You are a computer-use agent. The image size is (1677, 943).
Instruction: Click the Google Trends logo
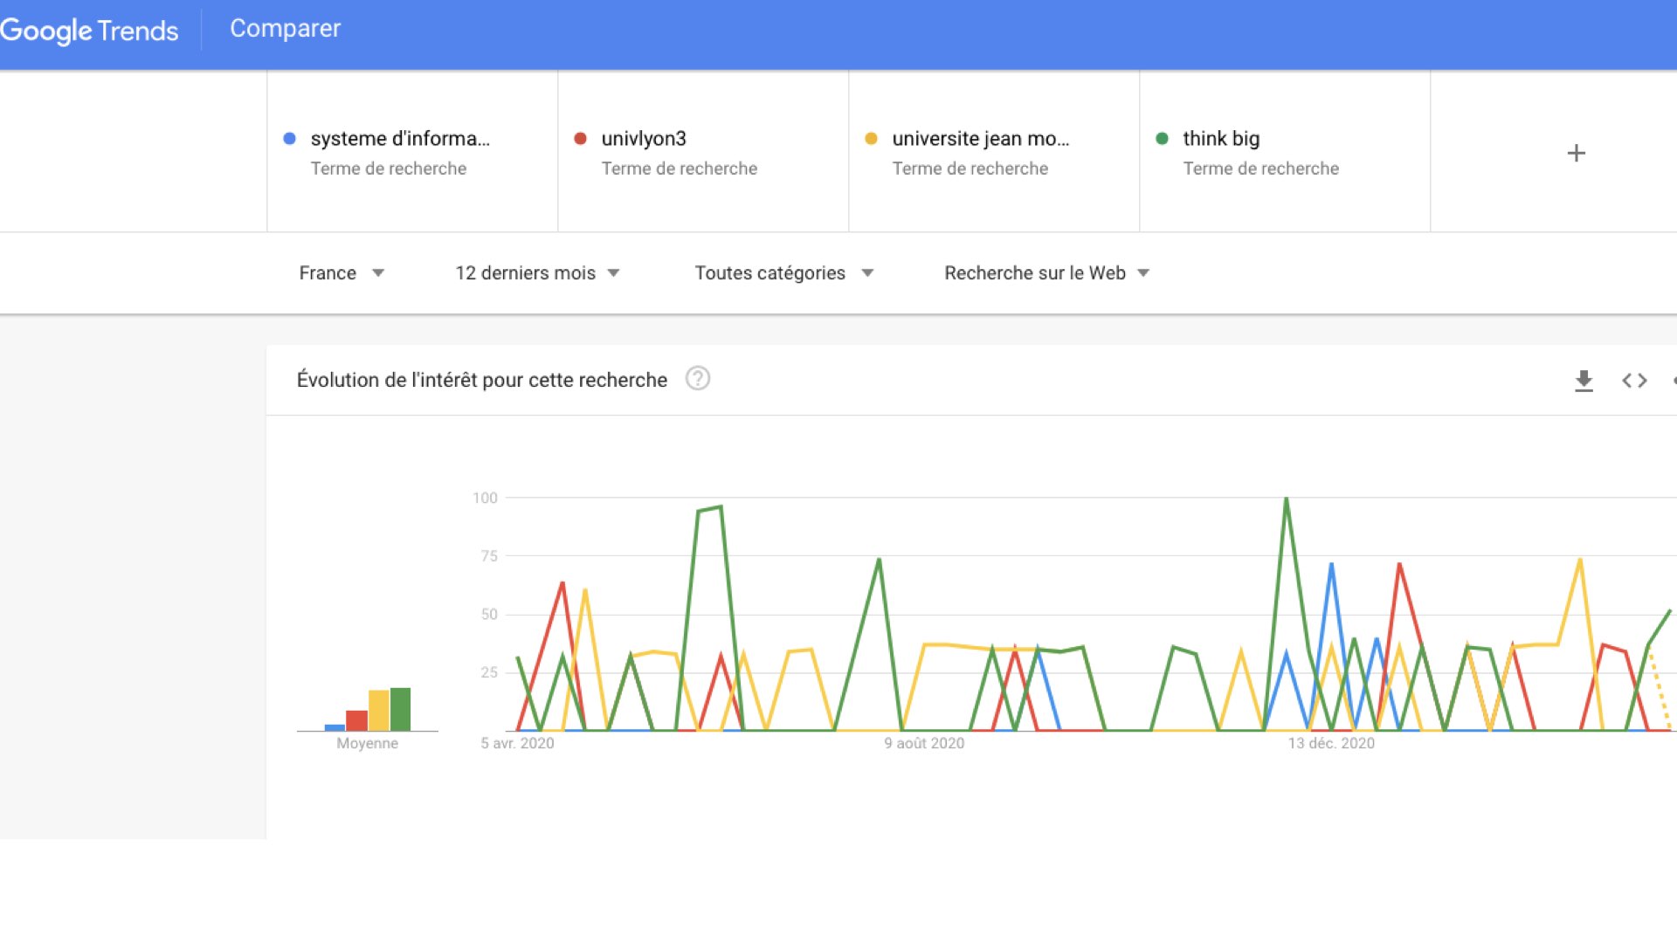point(89,31)
